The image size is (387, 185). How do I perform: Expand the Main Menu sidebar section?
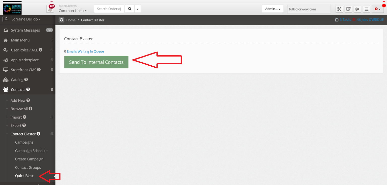point(52,40)
